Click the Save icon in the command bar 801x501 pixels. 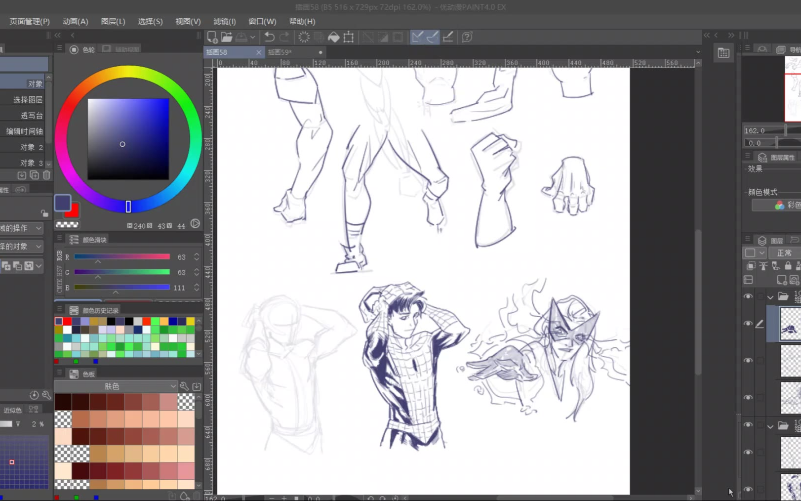point(241,37)
